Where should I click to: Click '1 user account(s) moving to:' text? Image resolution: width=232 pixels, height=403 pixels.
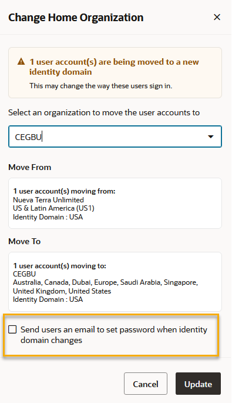[59, 266]
